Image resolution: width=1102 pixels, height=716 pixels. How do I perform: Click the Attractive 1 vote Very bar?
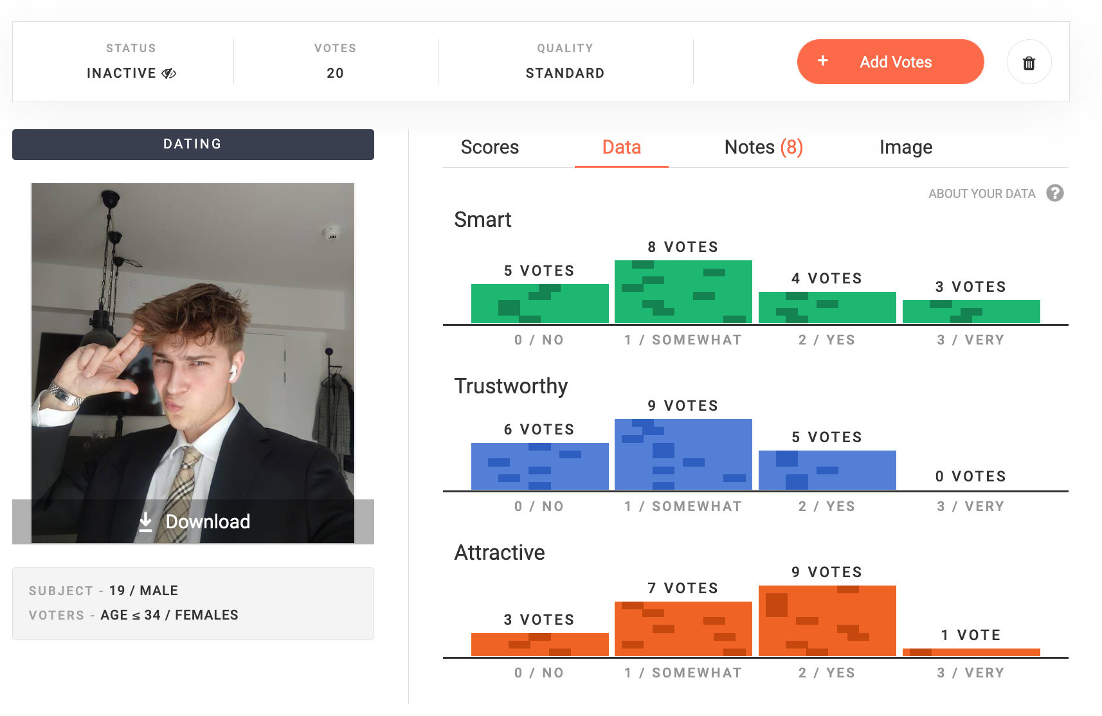point(971,652)
